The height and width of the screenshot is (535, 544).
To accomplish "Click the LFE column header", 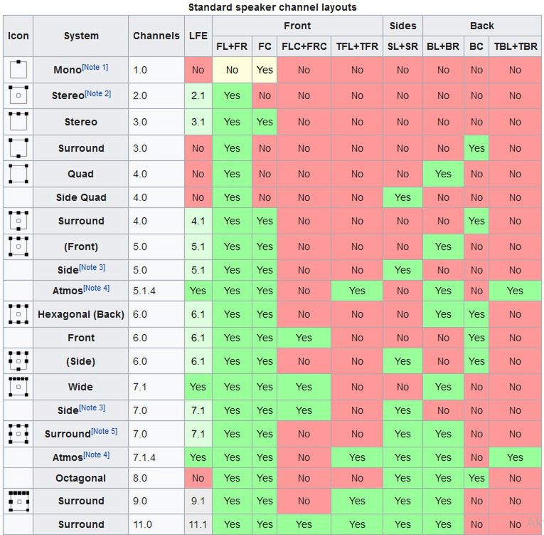I will click(198, 36).
